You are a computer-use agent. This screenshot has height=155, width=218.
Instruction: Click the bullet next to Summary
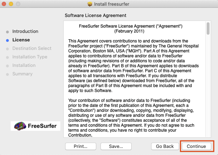[x=7, y=74]
